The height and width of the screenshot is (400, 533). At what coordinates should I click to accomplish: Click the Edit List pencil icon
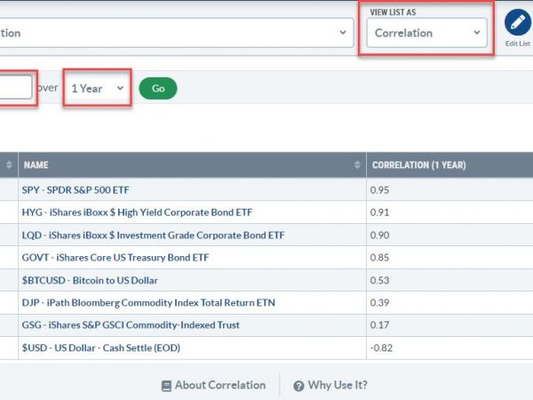click(518, 22)
